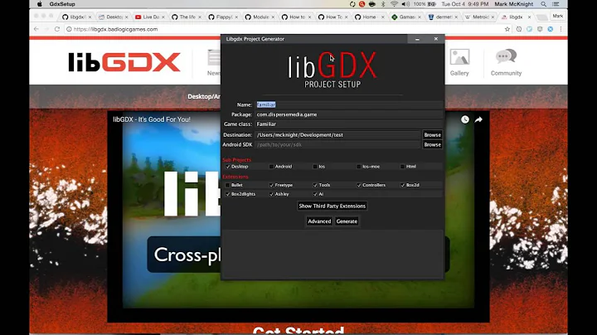Click the red extension icon in menu bar
Image resolution: width=597 pixels, height=335 pixels.
coord(362,4)
